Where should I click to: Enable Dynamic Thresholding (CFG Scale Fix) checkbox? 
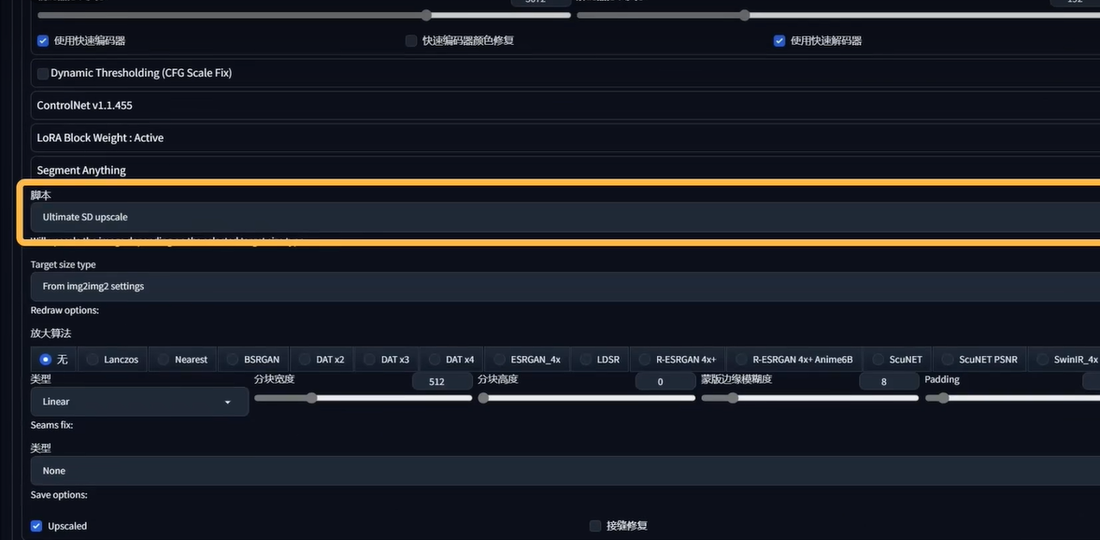tap(43, 74)
